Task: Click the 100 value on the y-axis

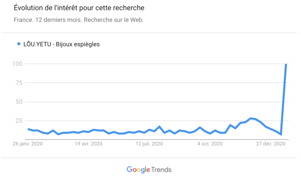Action: (x=17, y=64)
